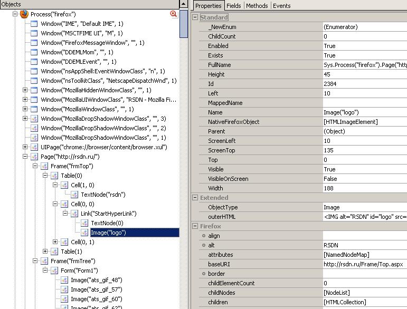Switch to the Events tab
Image resolution: width=407 pixels, height=309 pixels.
[281, 6]
